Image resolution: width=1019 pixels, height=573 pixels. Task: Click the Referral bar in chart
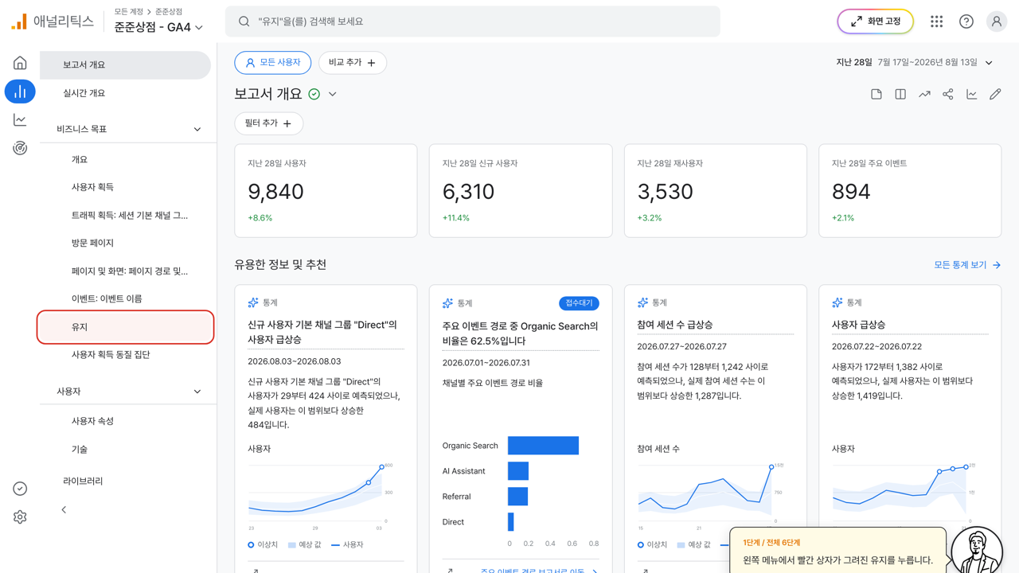click(x=517, y=497)
